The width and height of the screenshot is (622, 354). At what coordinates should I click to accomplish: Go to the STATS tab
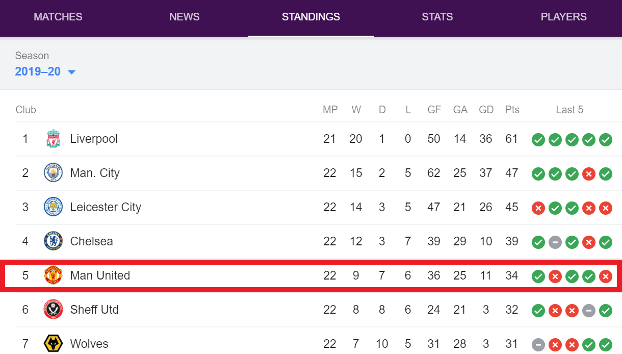pos(437,17)
